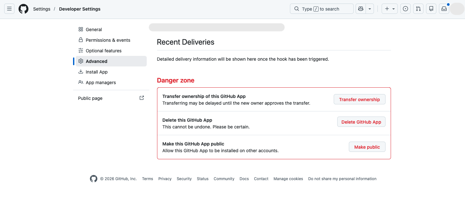Click Manage cookies in footer
The image size is (465, 210).
(x=288, y=179)
